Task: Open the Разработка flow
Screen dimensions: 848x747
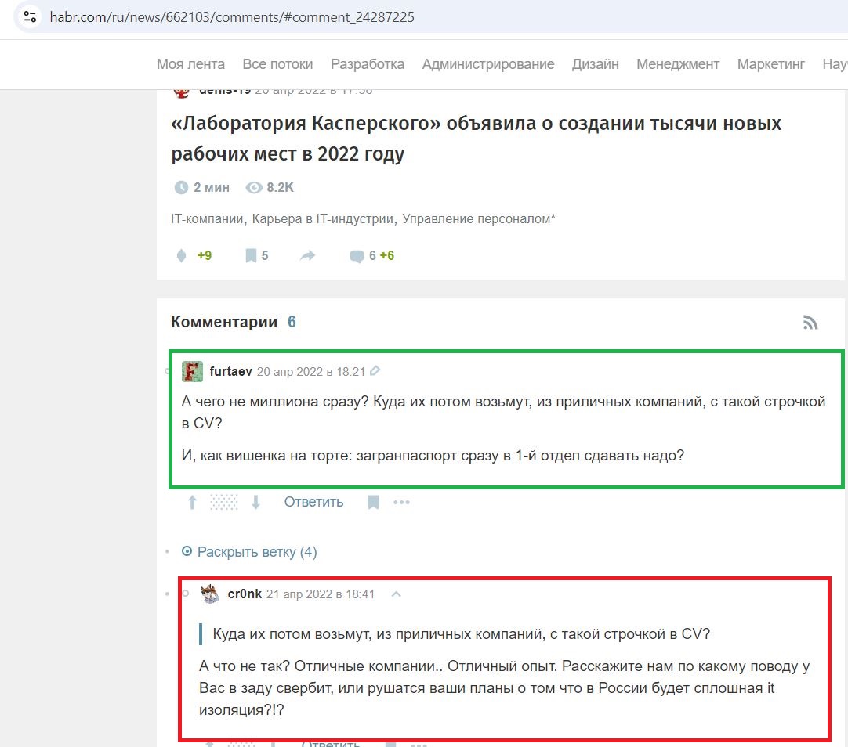Action: pyautogui.click(x=368, y=64)
